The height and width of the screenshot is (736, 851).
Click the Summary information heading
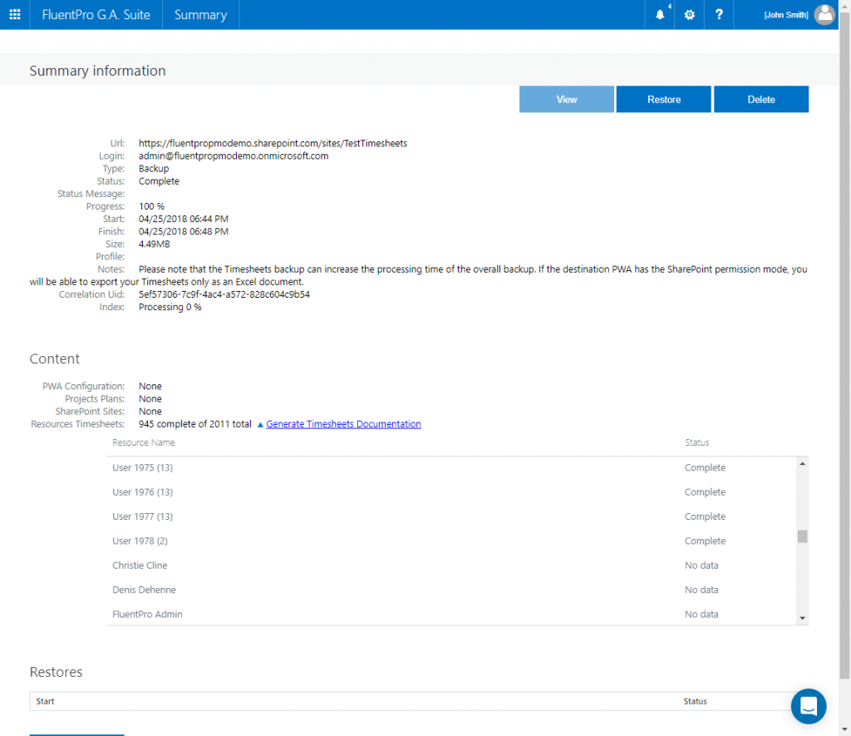coord(98,71)
